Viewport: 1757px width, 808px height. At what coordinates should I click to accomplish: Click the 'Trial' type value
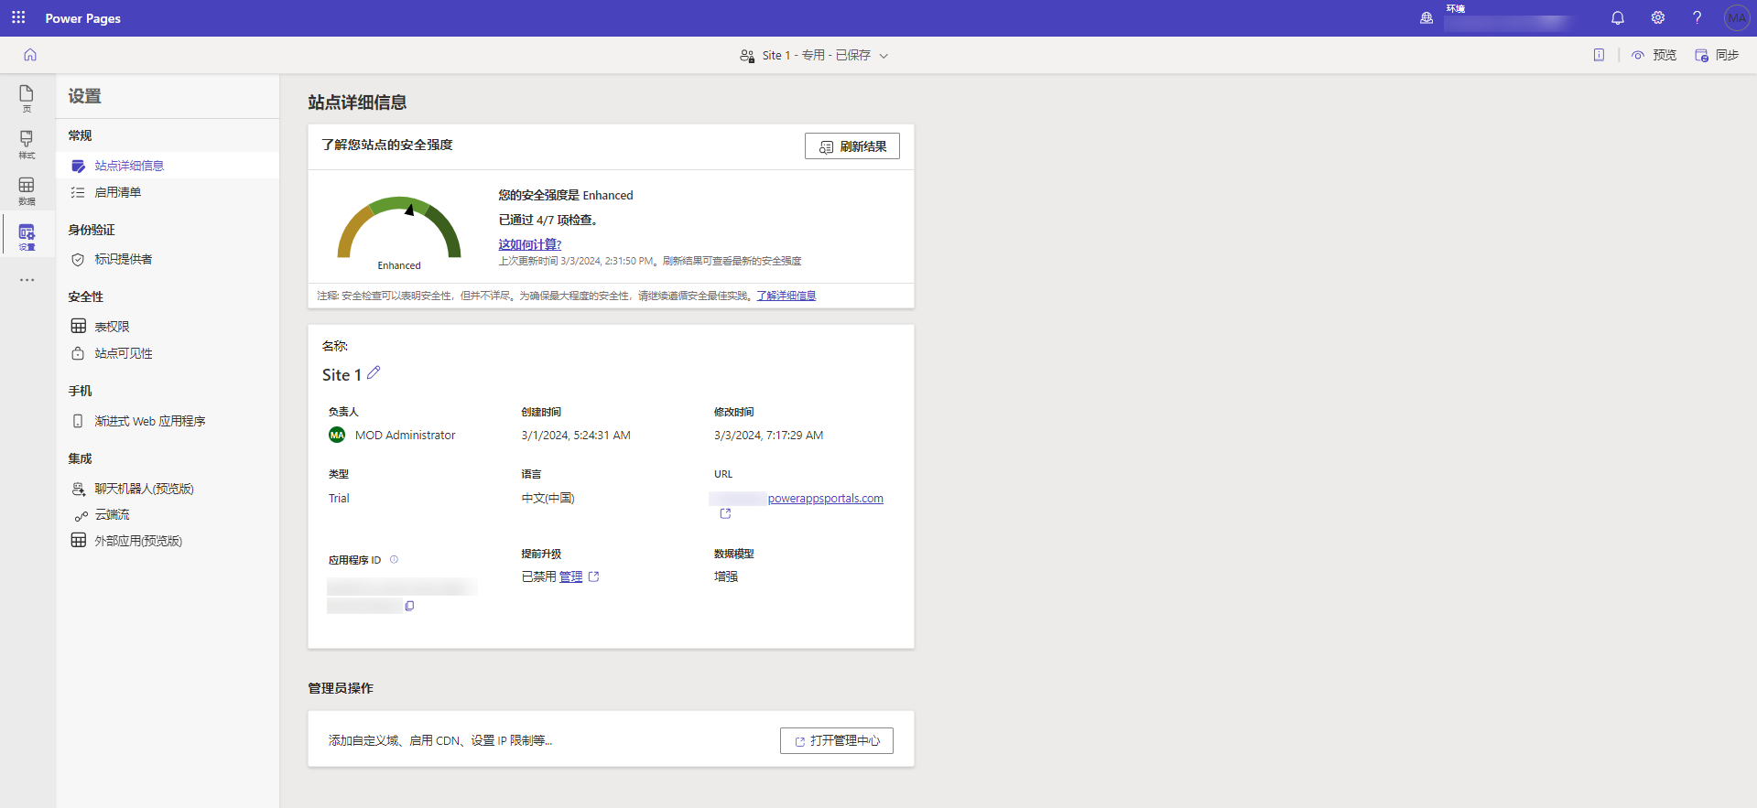point(339,499)
